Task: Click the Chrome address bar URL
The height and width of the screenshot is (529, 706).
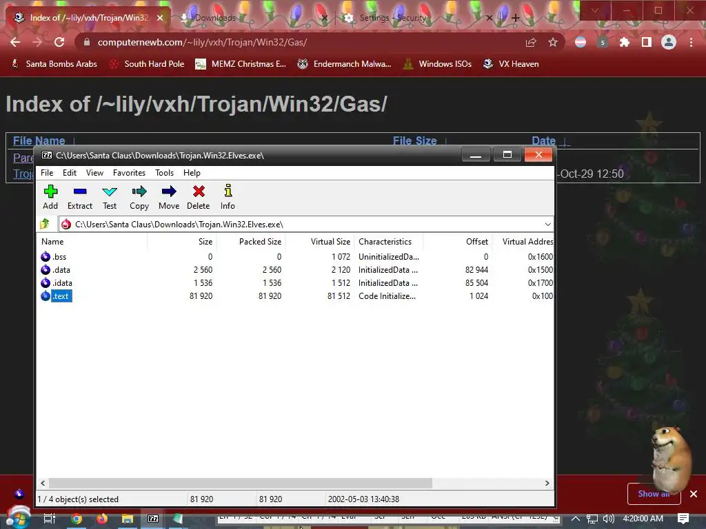Action: [202, 42]
